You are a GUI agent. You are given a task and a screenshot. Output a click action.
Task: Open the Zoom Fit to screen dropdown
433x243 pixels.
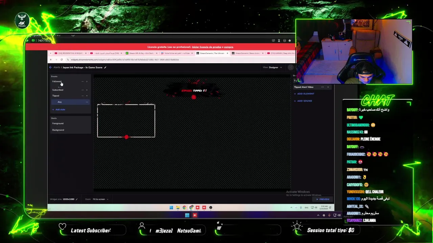coord(100,199)
